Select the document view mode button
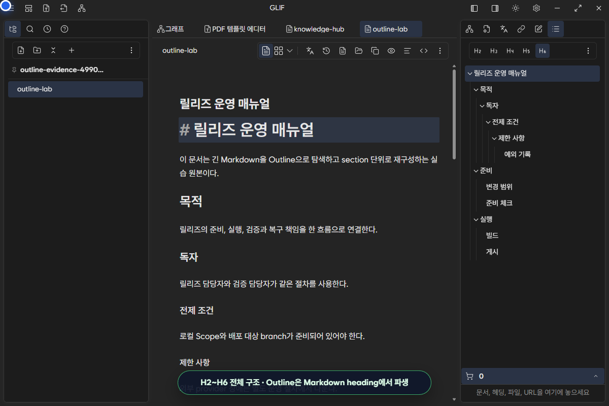Screen dimensions: 609x406 point(266,51)
